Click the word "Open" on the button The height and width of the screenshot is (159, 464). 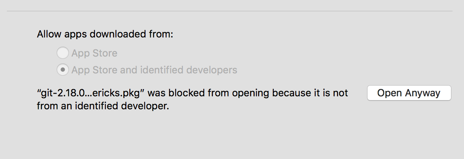pos(389,93)
